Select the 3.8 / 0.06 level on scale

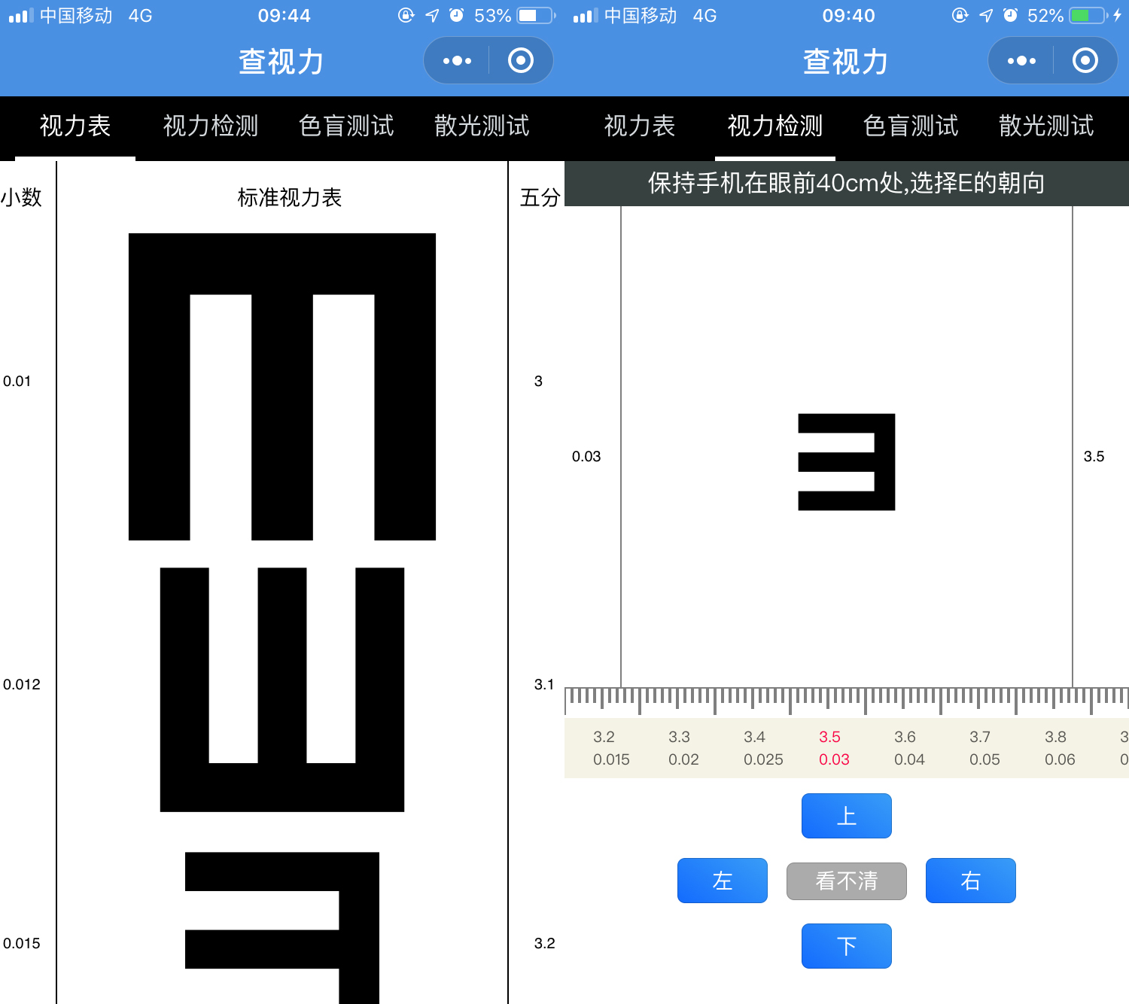point(1060,748)
